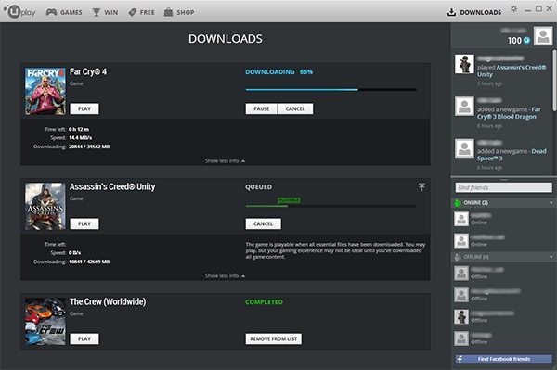Image resolution: width=557 pixels, height=370 pixels.
Task: Click the trophy icon beside Win
Action: 97,12
